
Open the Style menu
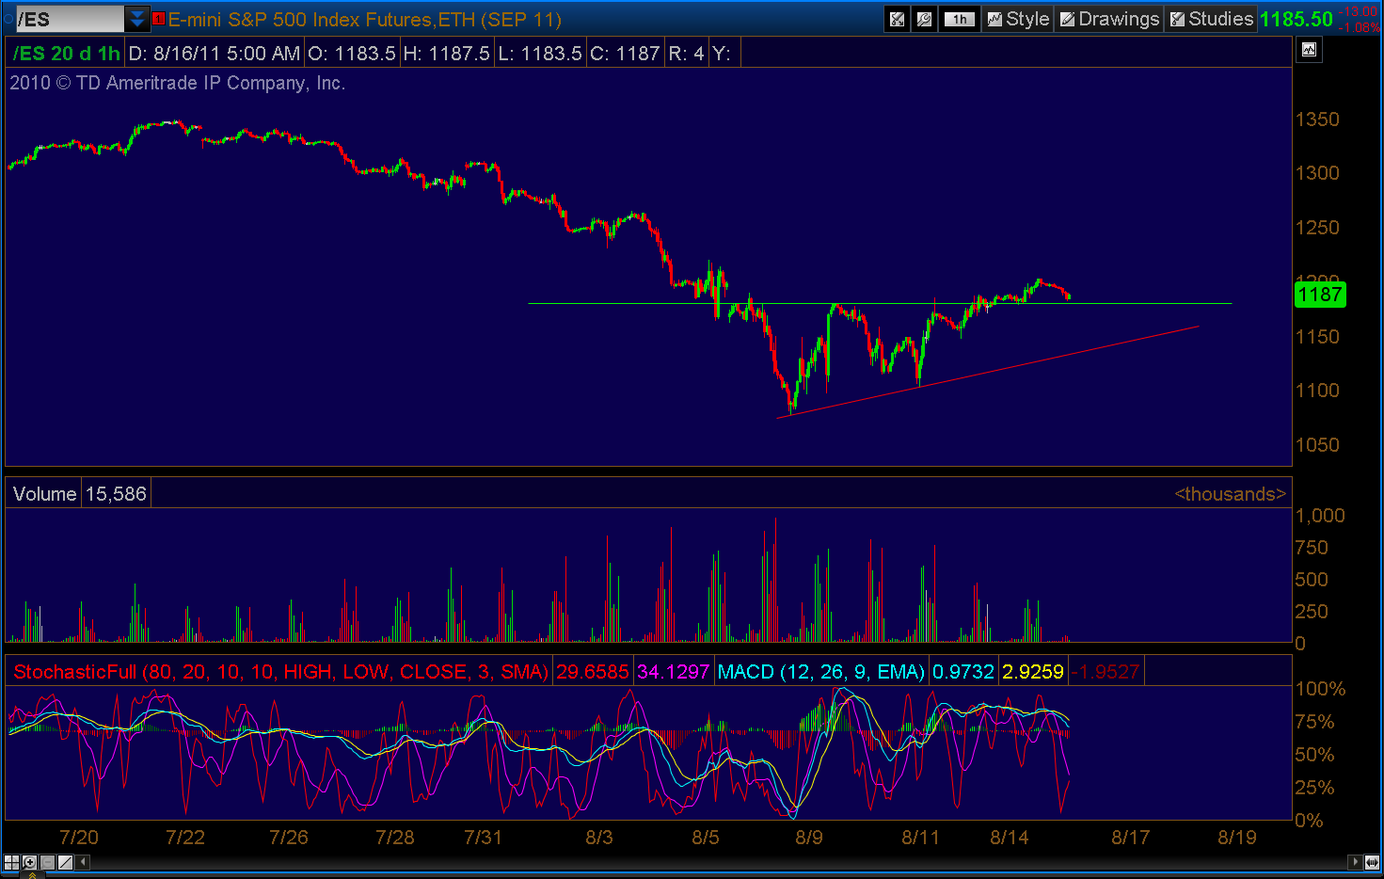[x=1018, y=19]
